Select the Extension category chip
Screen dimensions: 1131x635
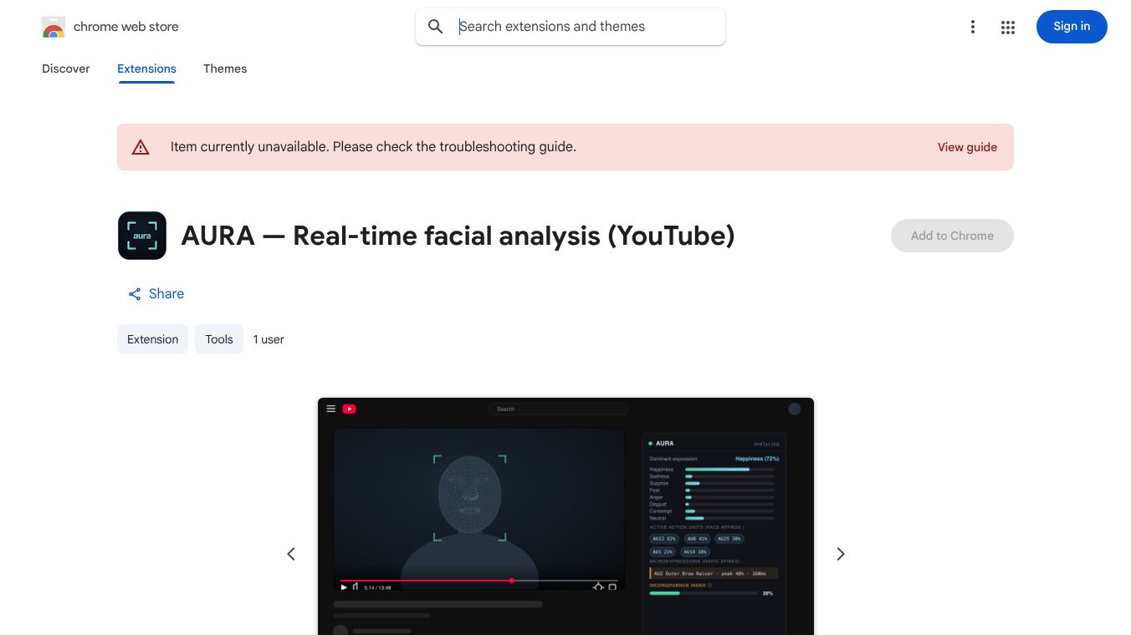152,339
